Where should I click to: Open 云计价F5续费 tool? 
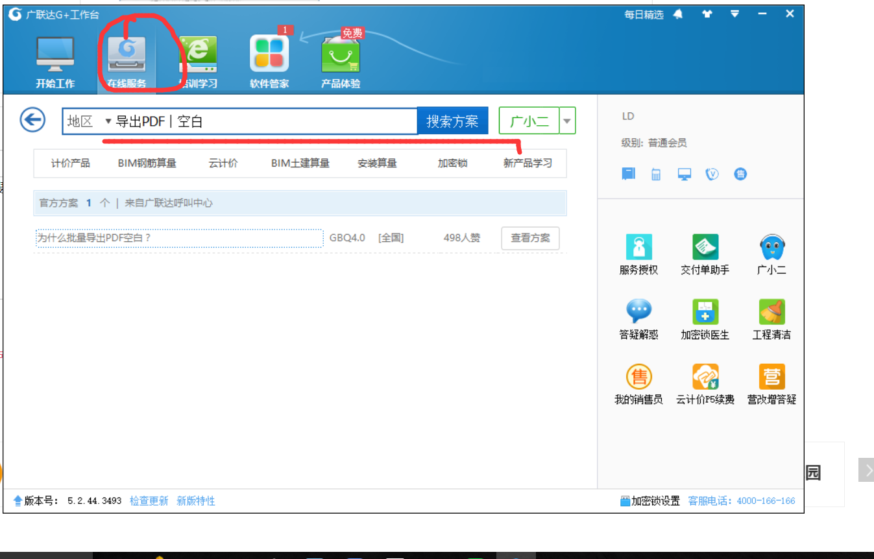[705, 384]
